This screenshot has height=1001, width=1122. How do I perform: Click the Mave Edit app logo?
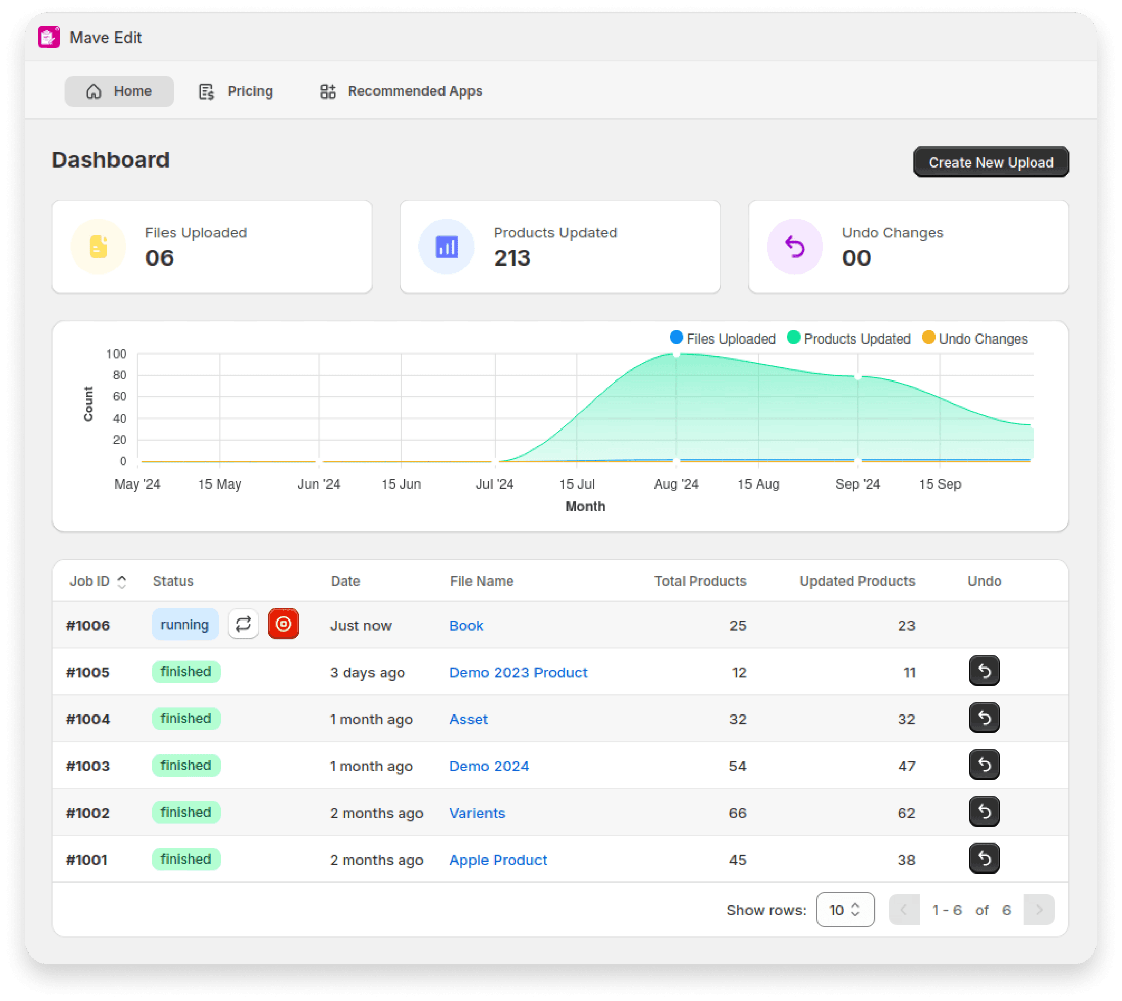pyautogui.click(x=49, y=37)
